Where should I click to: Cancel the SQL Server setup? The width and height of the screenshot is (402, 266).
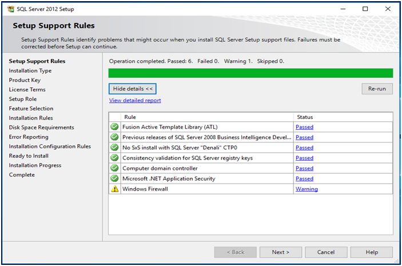coord(326,252)
